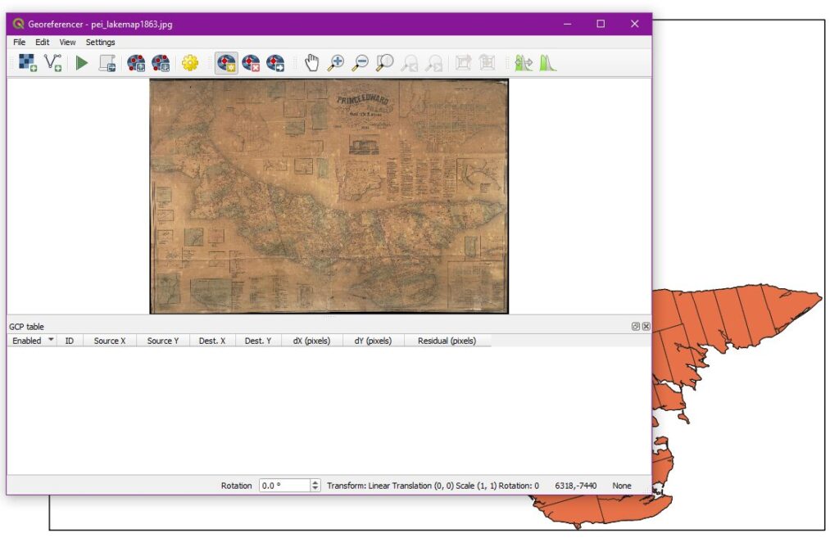
Task: Click the Rotation value input field
Action: 284,486
